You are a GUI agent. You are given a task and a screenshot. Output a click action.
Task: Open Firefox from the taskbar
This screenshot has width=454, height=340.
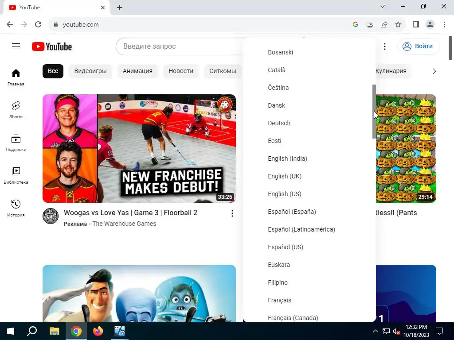click(x=98, y=331)
